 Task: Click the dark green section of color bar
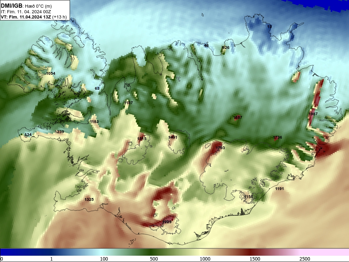coord(151,252)
